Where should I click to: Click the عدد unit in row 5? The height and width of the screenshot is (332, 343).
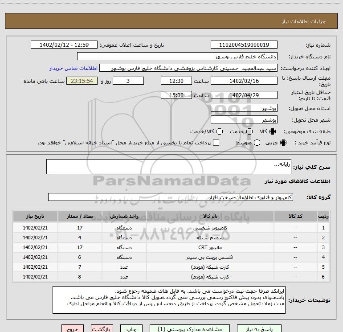click(x=124, y=267)
